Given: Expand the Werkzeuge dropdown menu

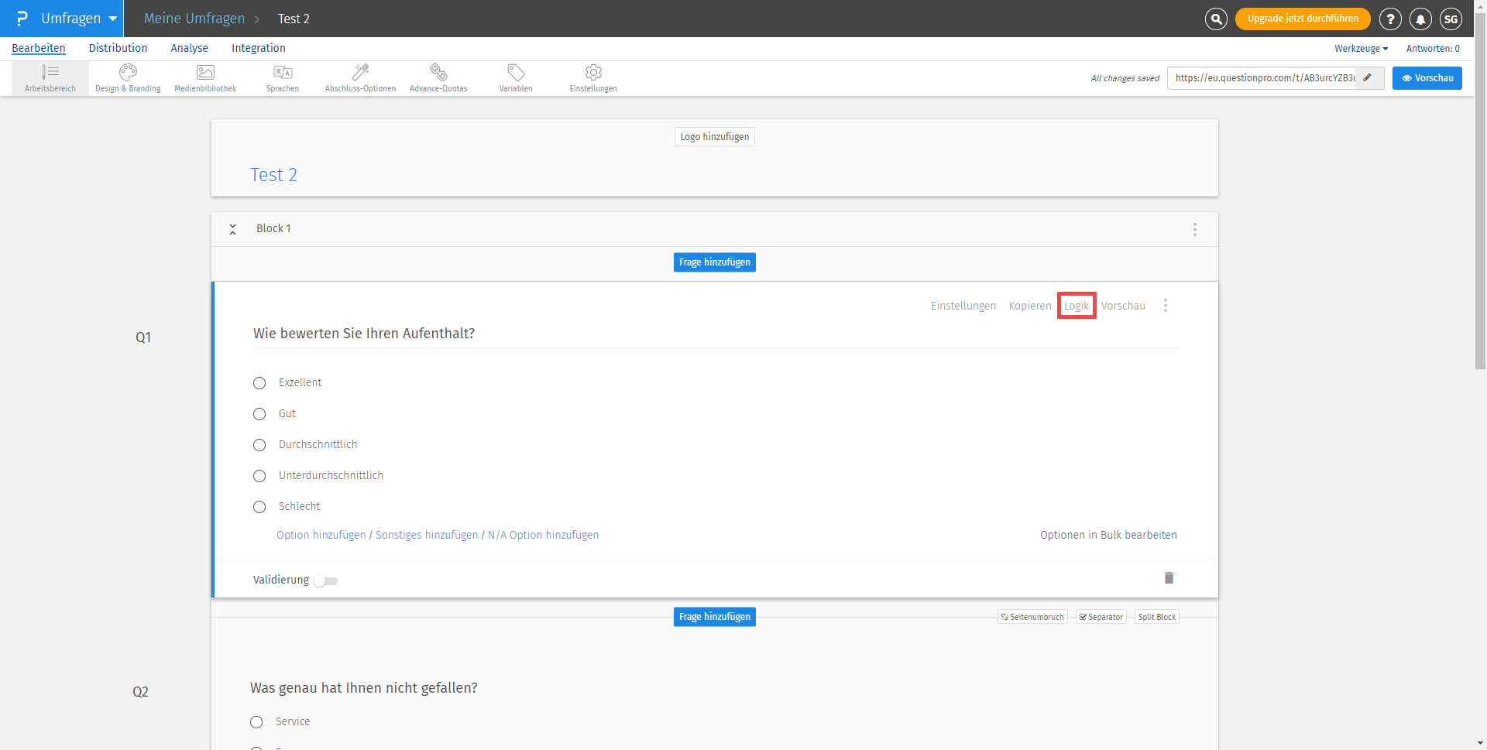Looking at the screenshot, I should (1361, 48).
